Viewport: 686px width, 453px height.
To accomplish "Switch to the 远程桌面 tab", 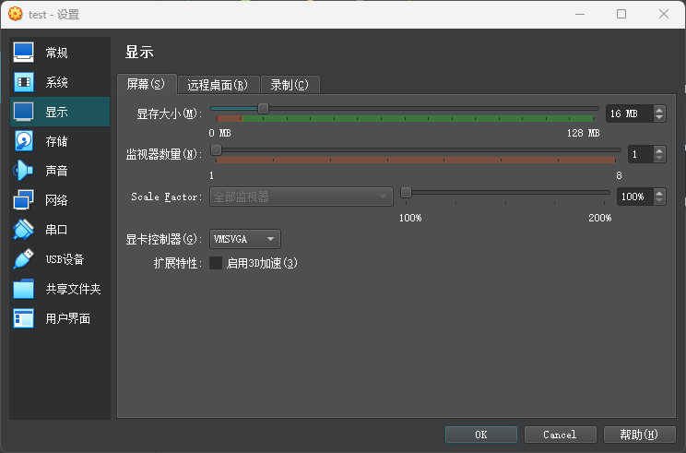I will [x=217, y=85].
